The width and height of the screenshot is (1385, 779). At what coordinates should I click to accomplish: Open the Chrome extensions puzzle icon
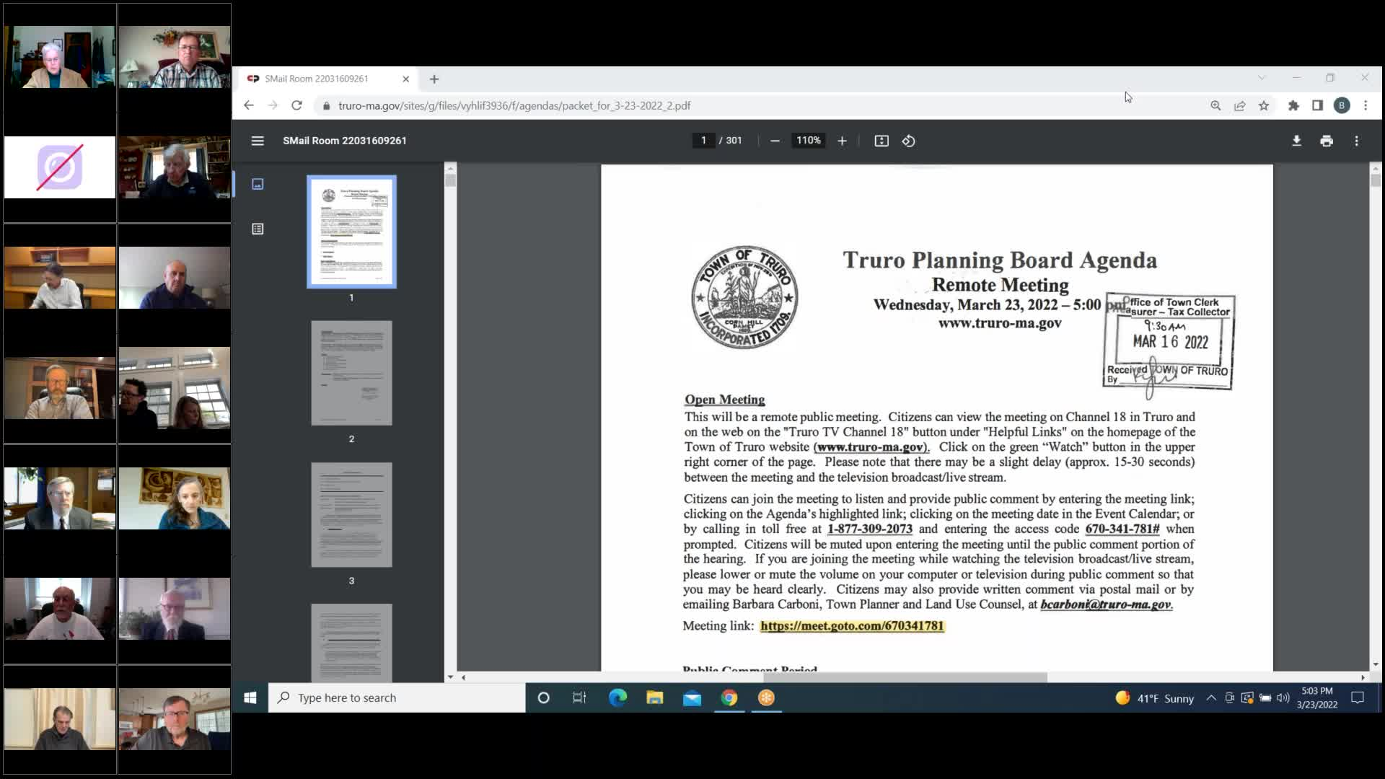pyautogui.click(x=1294, y=105)
